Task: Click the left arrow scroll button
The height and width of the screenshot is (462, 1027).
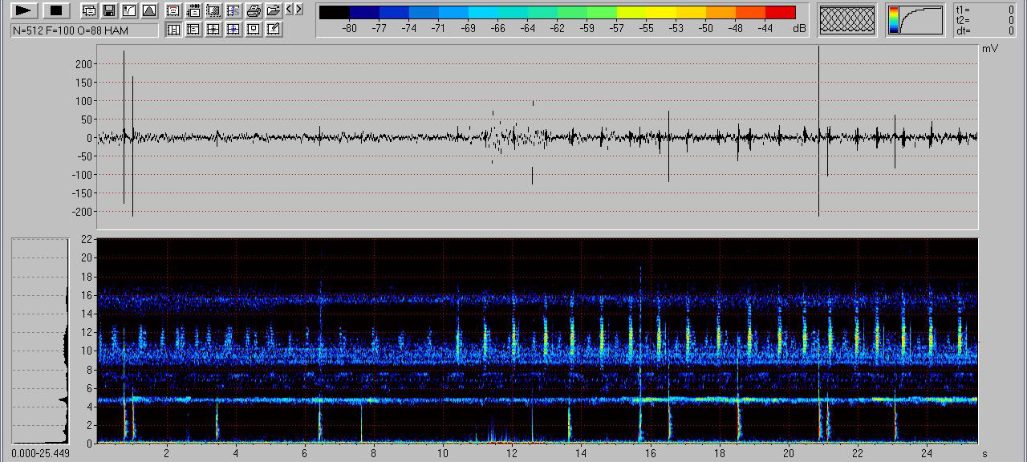Action: point(290,10)
